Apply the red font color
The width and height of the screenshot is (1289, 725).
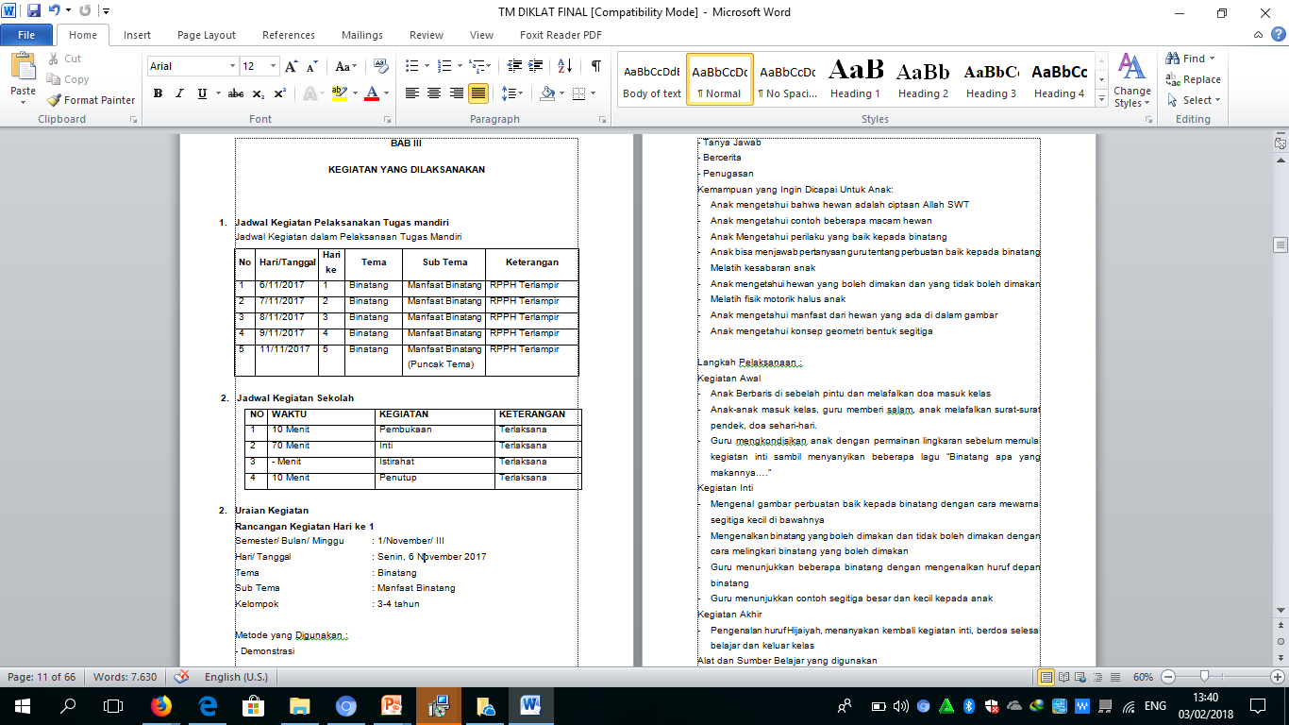(372, 93)
